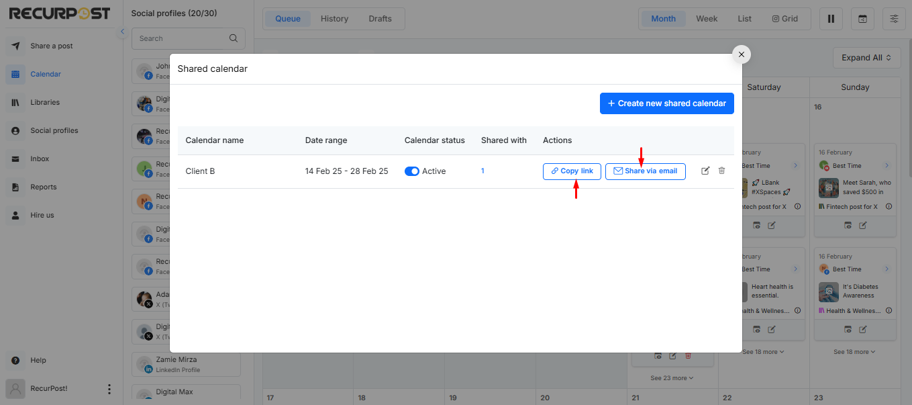Select the Grid view

click(x=785, y=19)
